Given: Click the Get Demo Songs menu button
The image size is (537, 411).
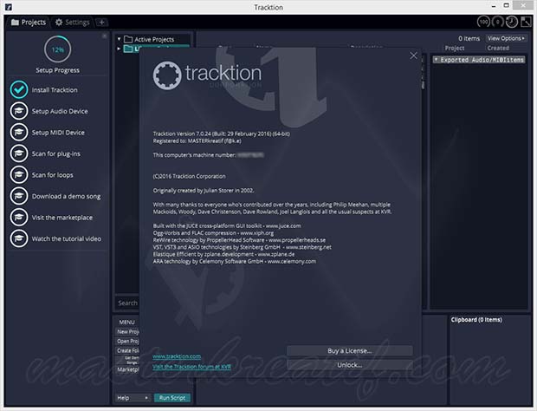Looking at the screenshot, I should (x=127, y=360).
